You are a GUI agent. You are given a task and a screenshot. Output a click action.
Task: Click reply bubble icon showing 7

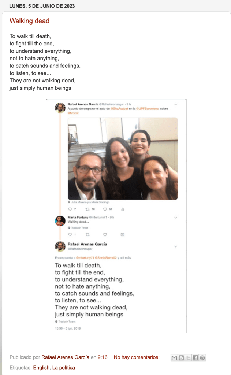(70, 209)
